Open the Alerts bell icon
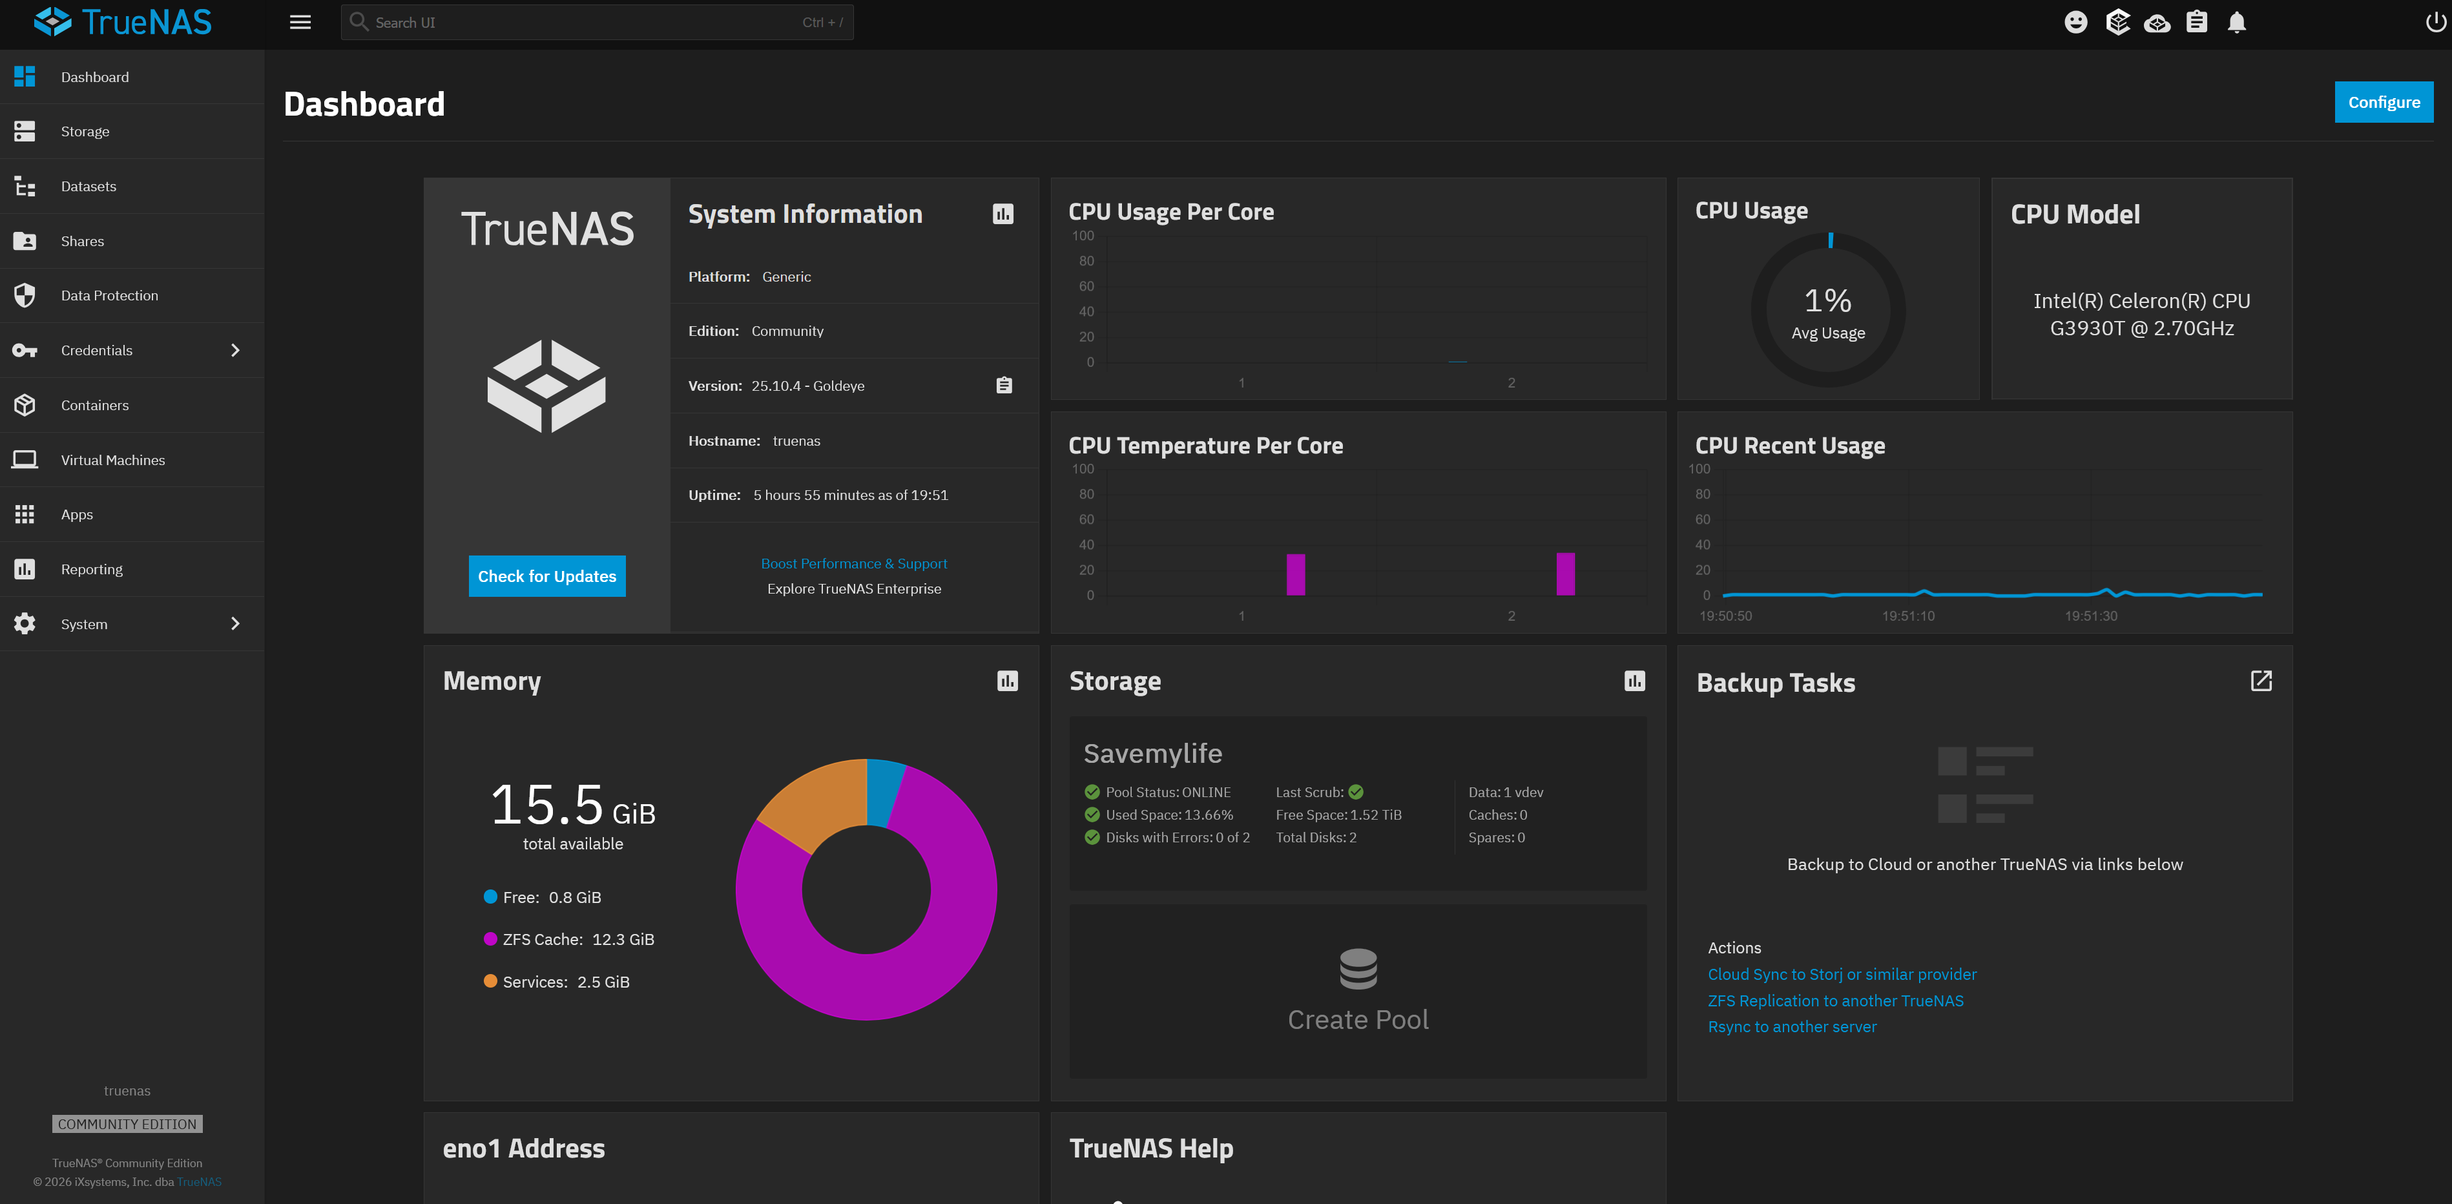Image resolution: width=2452 pixels, height=1204 pixels. click(2236, 22)
